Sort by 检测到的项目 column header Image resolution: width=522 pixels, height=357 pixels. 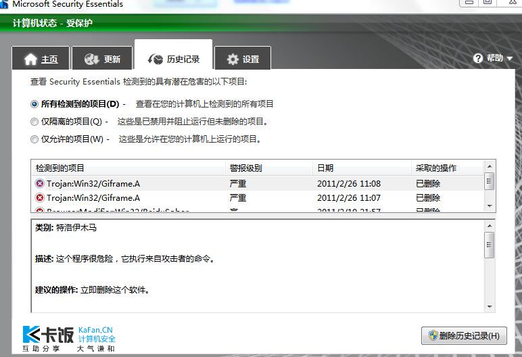coord(128,168)
